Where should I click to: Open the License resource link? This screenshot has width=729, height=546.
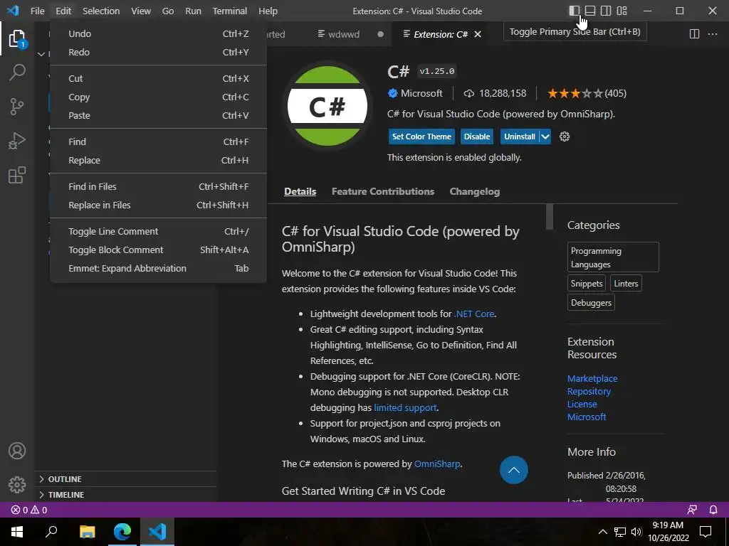tap(582, 404)
